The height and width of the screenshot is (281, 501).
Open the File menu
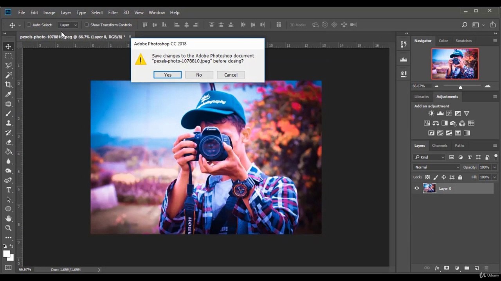point(22,12)
